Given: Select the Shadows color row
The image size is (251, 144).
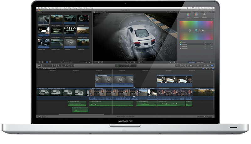Looking at the screenshot, I should pyautogui.click(x=196, y=44).
